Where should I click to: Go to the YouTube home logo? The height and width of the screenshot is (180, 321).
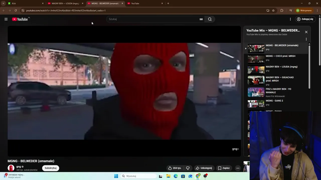tap(20, 19)
